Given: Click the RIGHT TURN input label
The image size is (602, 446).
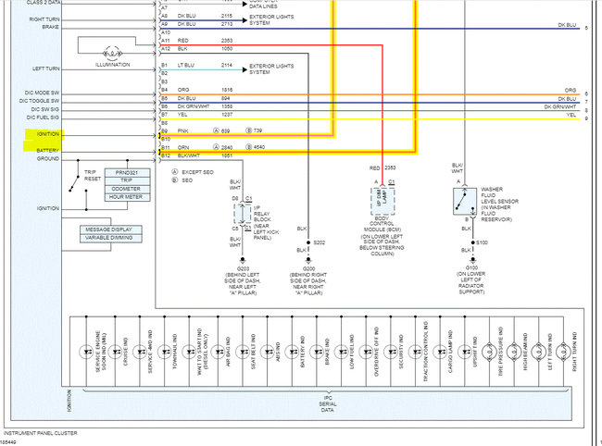Looking at the screenshot, I should pos(44,19).
